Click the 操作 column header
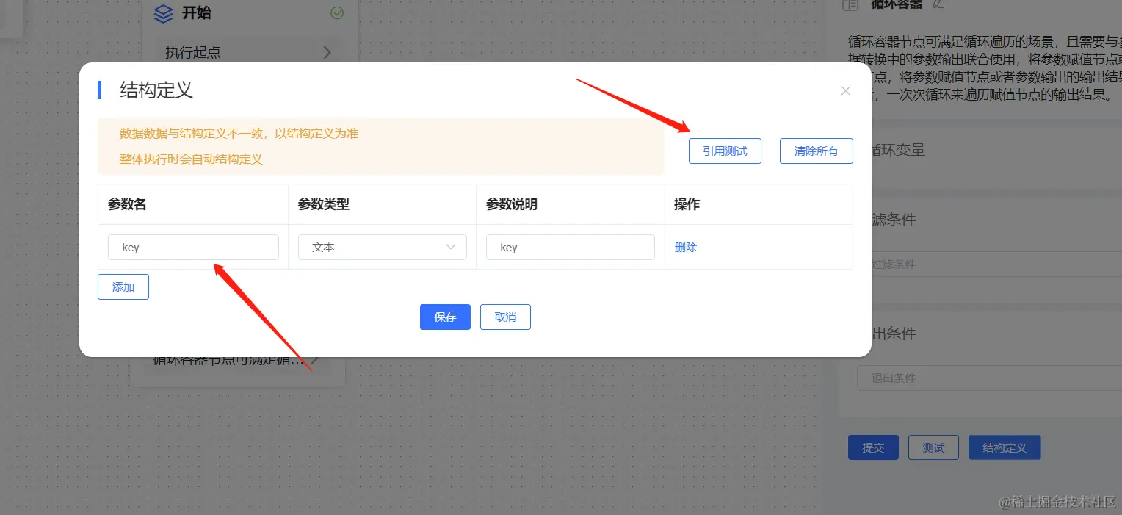This screenshot has width=1122, height=515. pyautogui.click(x=687, y=204)
